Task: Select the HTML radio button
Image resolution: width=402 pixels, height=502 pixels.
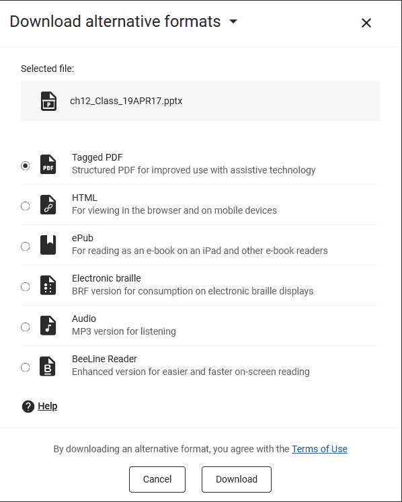Action: [26, 206]
